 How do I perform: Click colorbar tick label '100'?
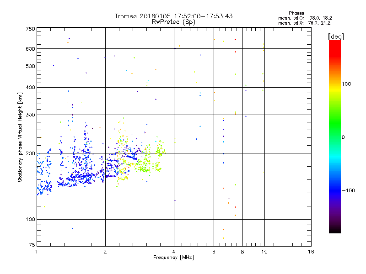pyautogui.click(x=346, y=84)
